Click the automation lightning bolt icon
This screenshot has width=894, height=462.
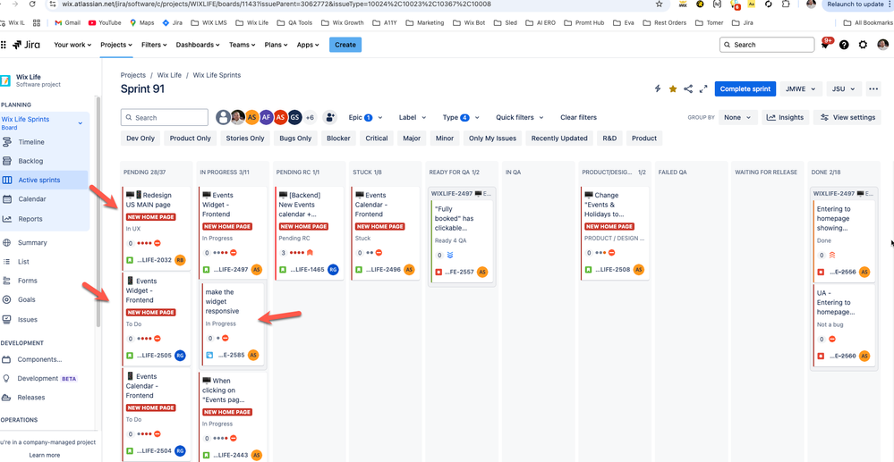click(x=658, y=88)
